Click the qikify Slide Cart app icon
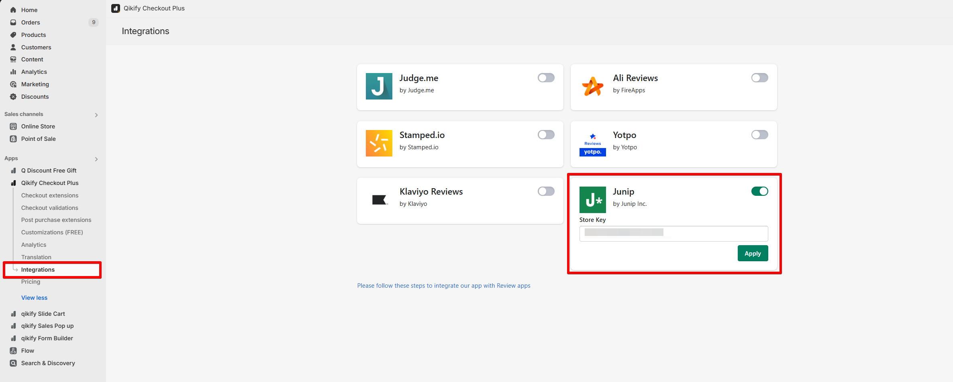953x382 pixels. point(13,314)
